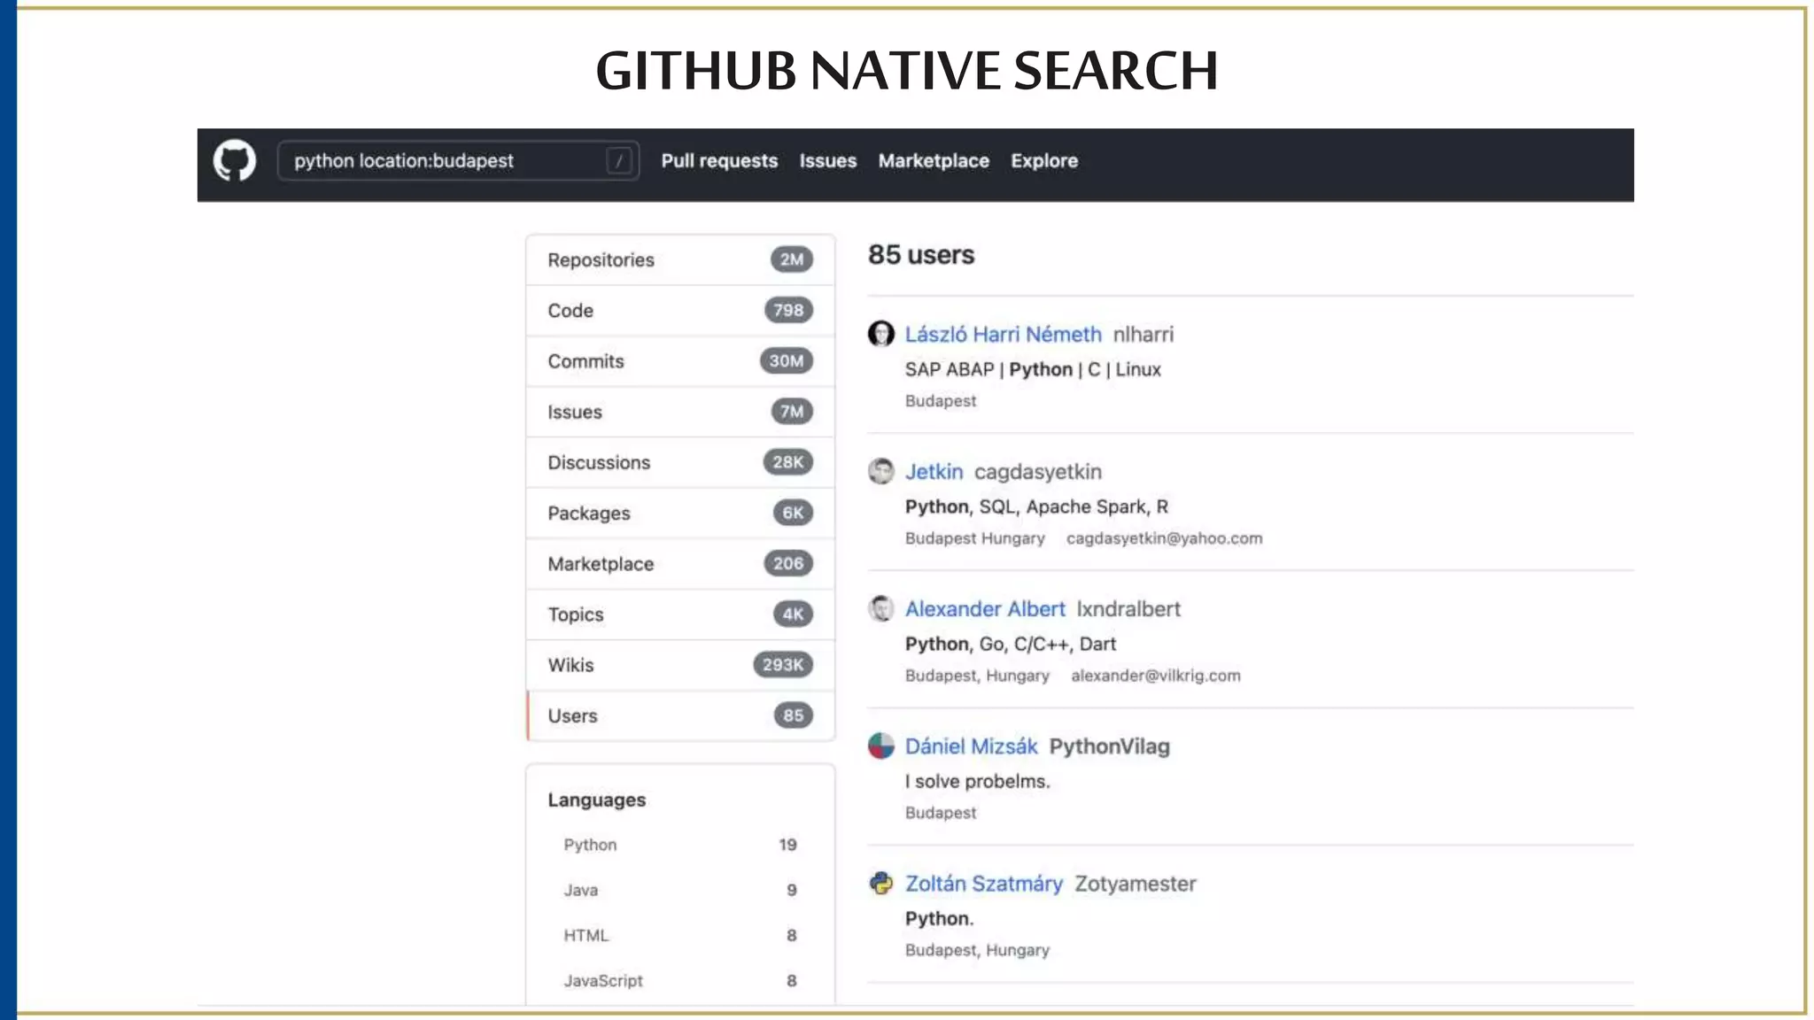Click the 2M count badge for Repositories
This screenshot has width=1814, height=1020.
(x=791, y=259)
